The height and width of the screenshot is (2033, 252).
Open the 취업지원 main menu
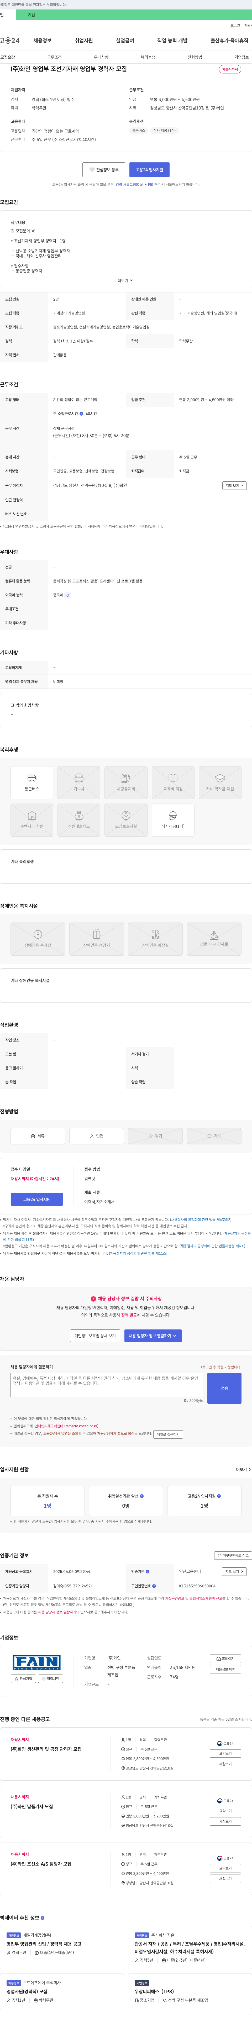[x=83, y=40]
